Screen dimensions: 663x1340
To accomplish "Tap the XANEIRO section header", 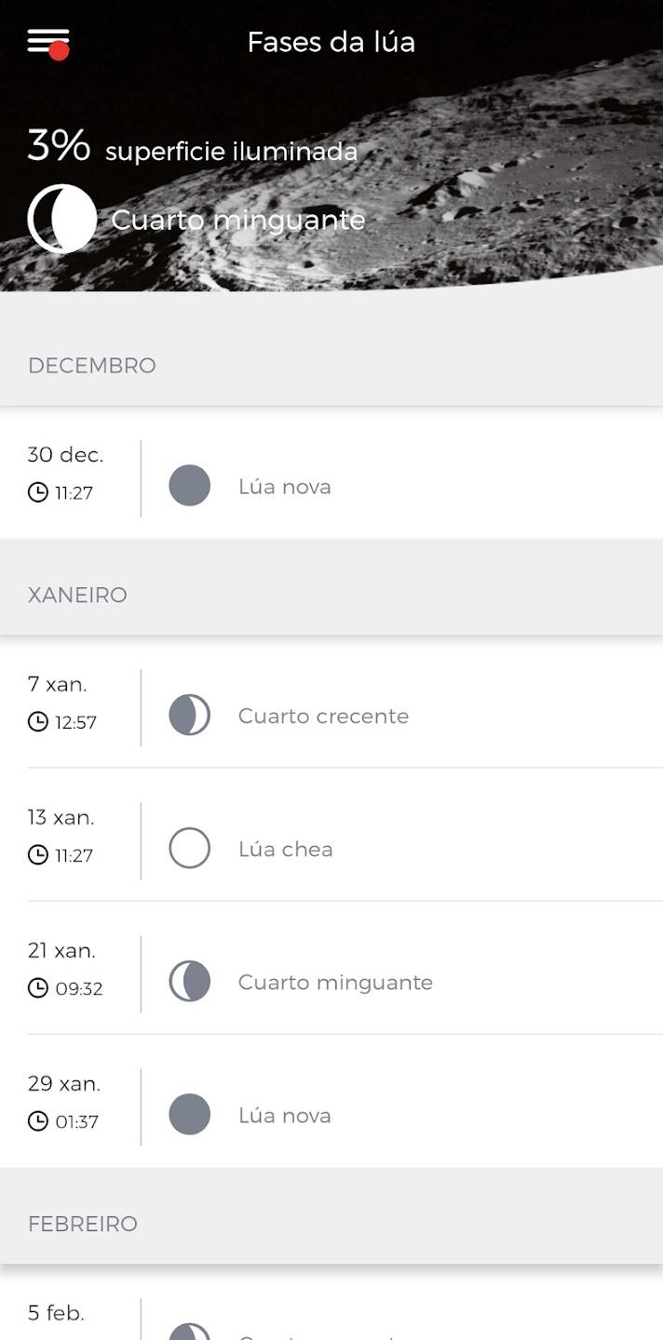I will 77,594.
